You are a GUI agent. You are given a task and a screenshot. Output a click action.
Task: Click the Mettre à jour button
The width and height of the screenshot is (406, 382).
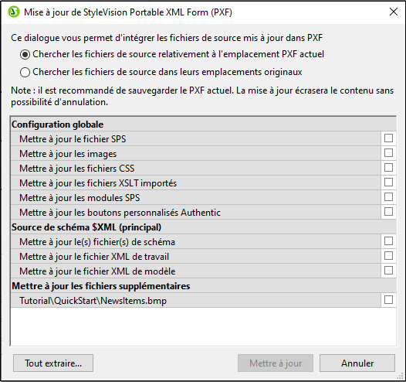point(276,363)
